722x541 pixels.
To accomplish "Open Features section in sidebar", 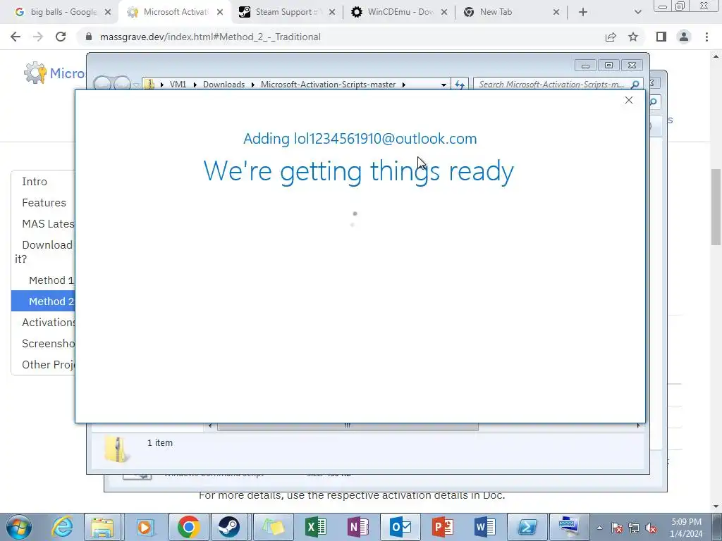I will pyautogui.click(x=44, y=202).
